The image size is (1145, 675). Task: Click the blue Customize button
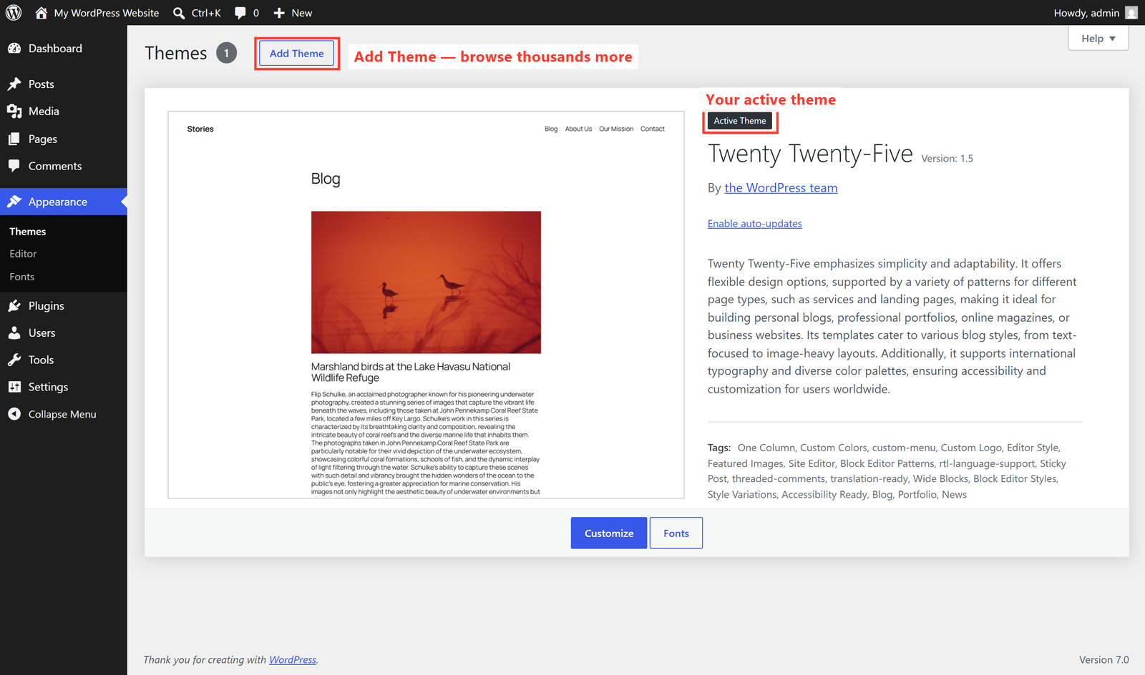pos(609,533)
